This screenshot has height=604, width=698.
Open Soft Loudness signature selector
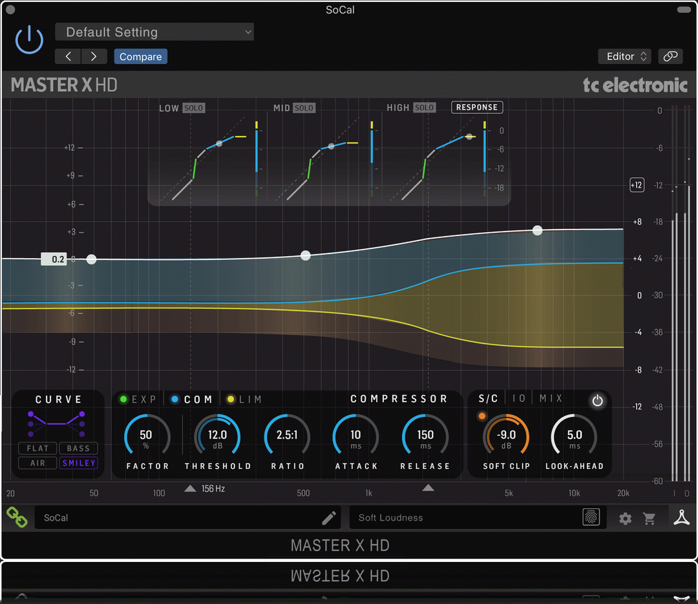coord(465,517)
